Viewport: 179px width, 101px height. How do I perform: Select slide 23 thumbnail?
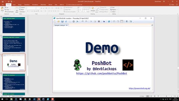click(x=14, y=82)
